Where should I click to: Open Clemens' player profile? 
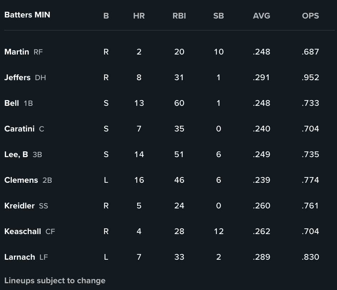[21, 180]
